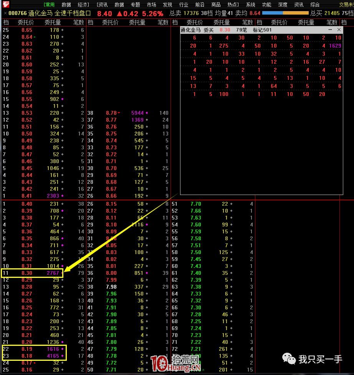
Task: Click diamond marker beside 902 at 8.55
Action: click(63, 99)
